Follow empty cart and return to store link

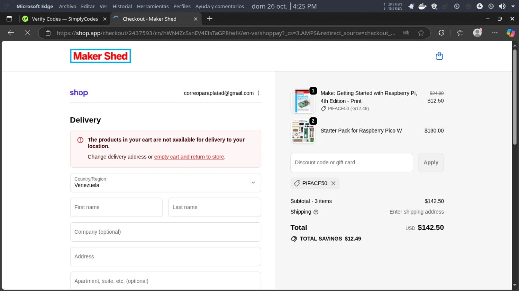coord(189,157)
